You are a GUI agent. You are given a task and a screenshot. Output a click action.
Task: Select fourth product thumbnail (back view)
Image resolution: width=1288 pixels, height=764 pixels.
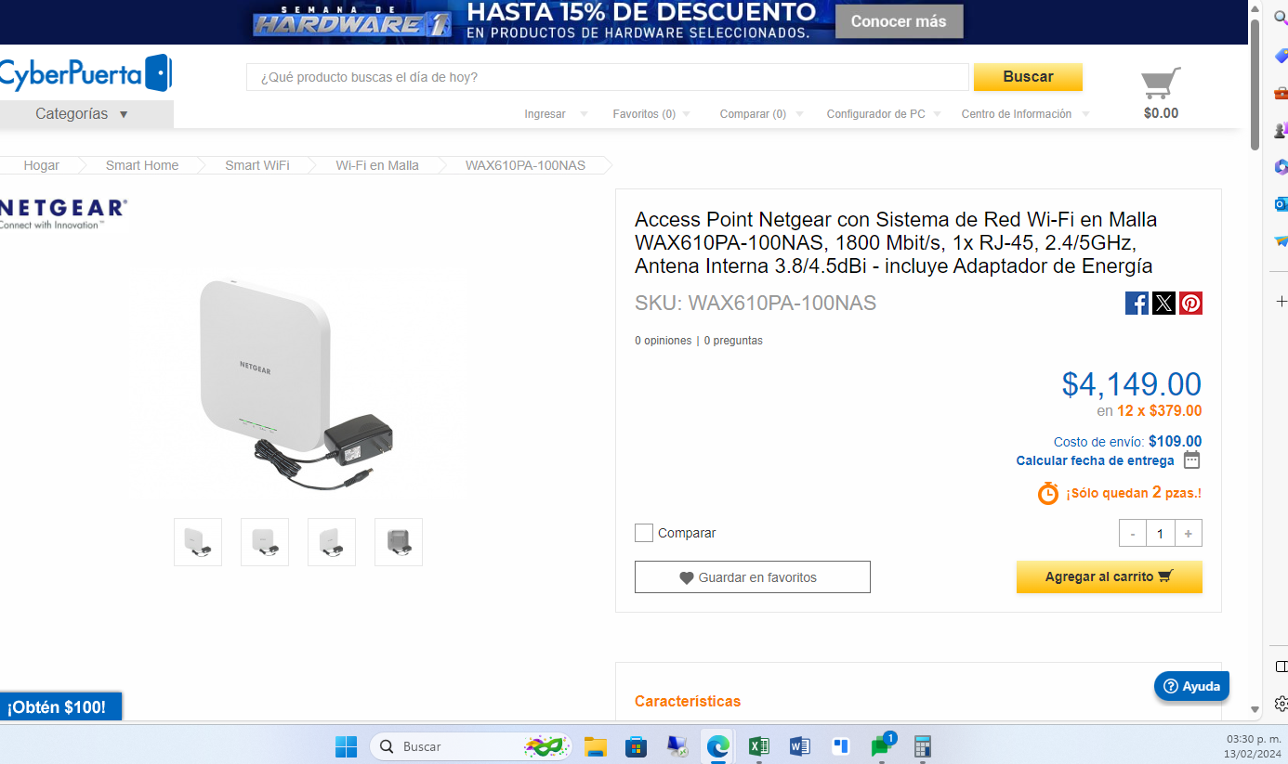tap(399, 542)
